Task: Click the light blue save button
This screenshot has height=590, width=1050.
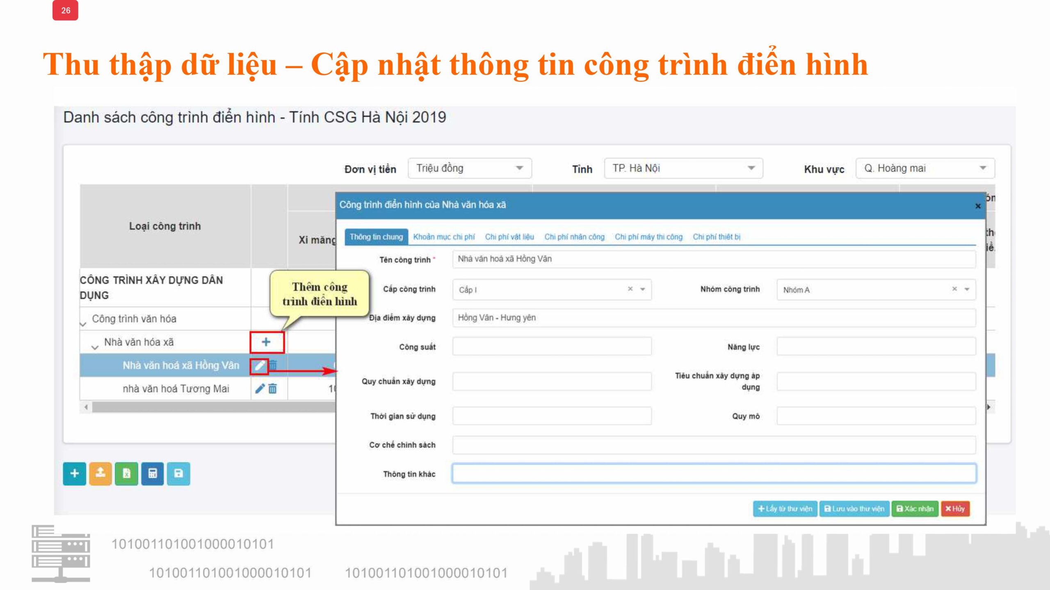Action: pos(178,474)
